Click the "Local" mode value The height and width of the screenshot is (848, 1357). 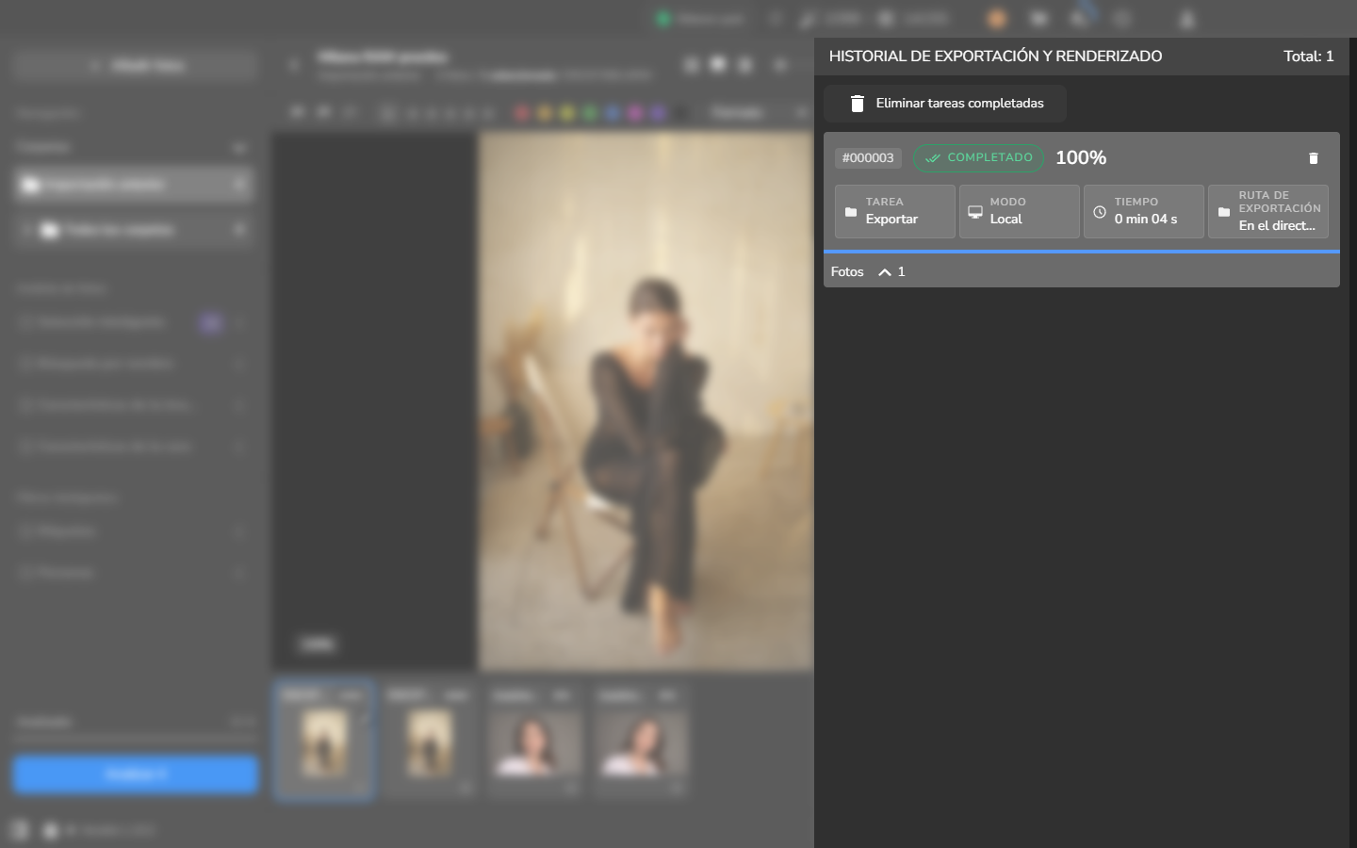click(x=1005, y=219)
